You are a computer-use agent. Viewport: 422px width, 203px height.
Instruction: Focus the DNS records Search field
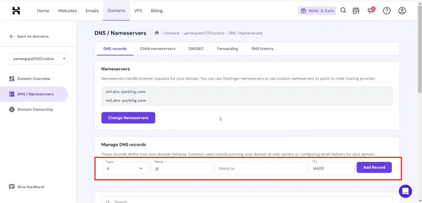pyautogui.click(x=247, y=200)
